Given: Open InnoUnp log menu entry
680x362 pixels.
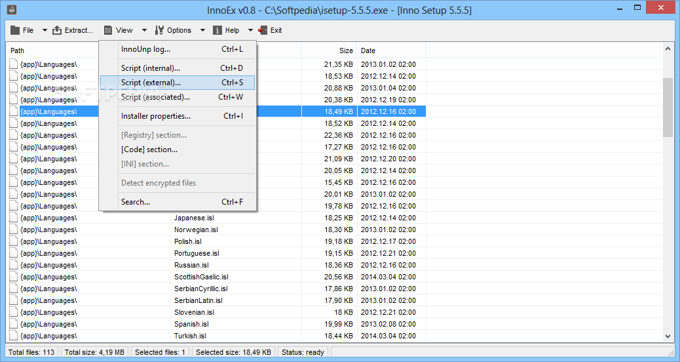Looking at the screenshot, I should (178, 49).
